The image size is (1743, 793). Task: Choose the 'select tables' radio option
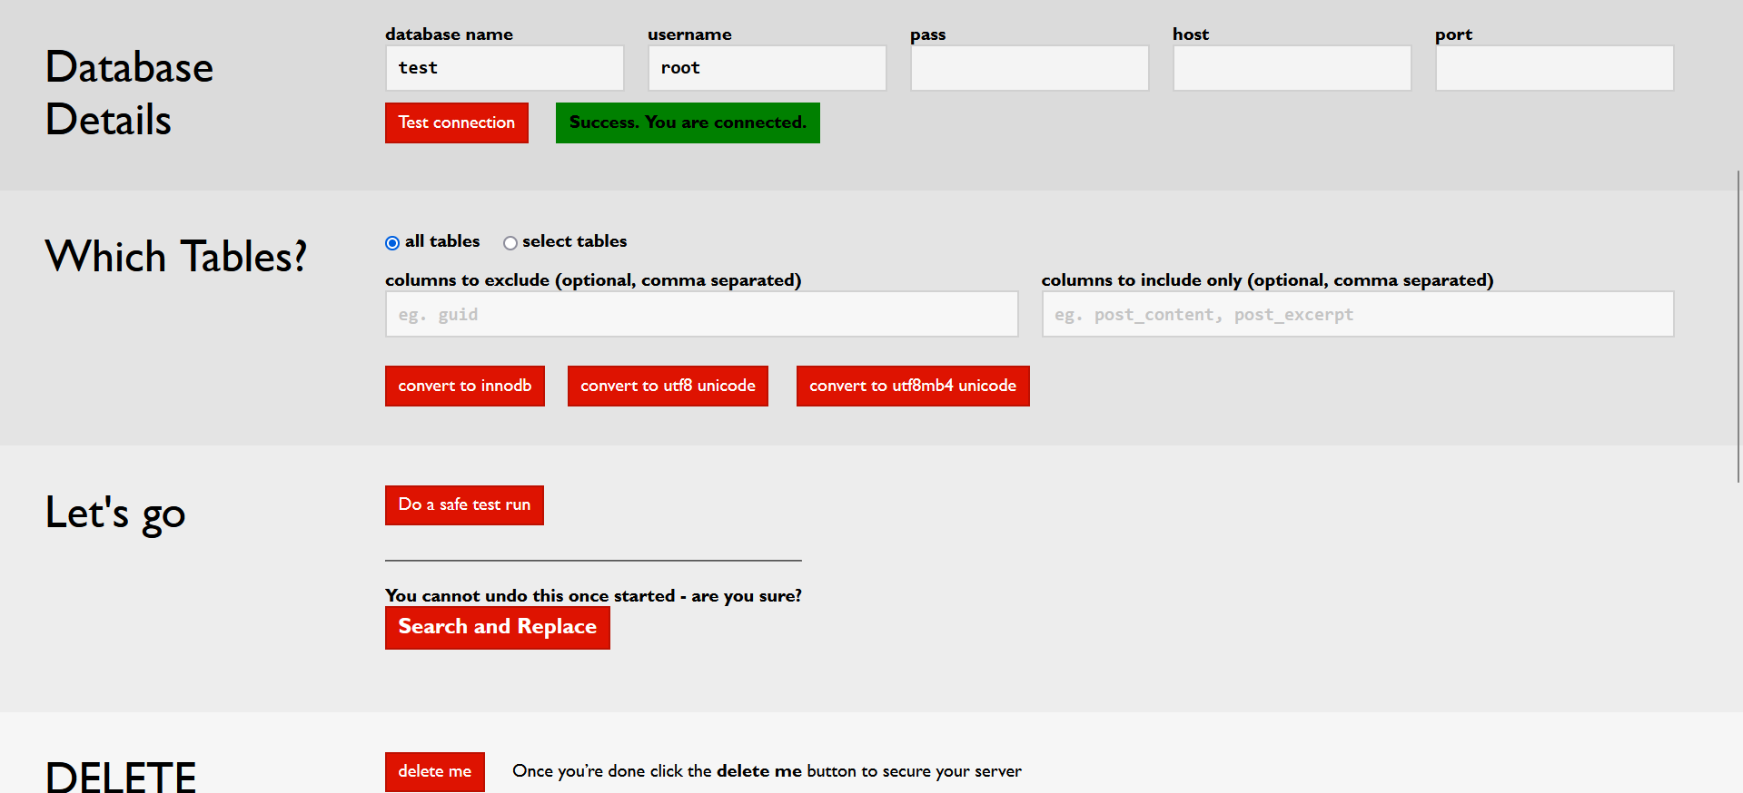click(510, 242)
